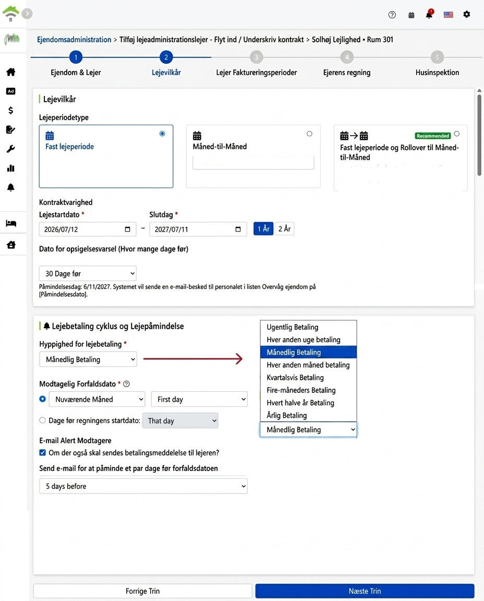
Task: Set duration with the 2 År button
Action: pos(284,229)
